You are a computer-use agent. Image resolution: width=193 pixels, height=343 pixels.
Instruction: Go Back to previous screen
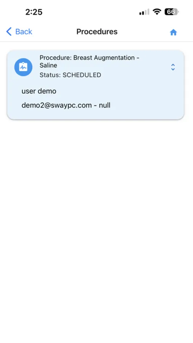(x=19, y=32)
